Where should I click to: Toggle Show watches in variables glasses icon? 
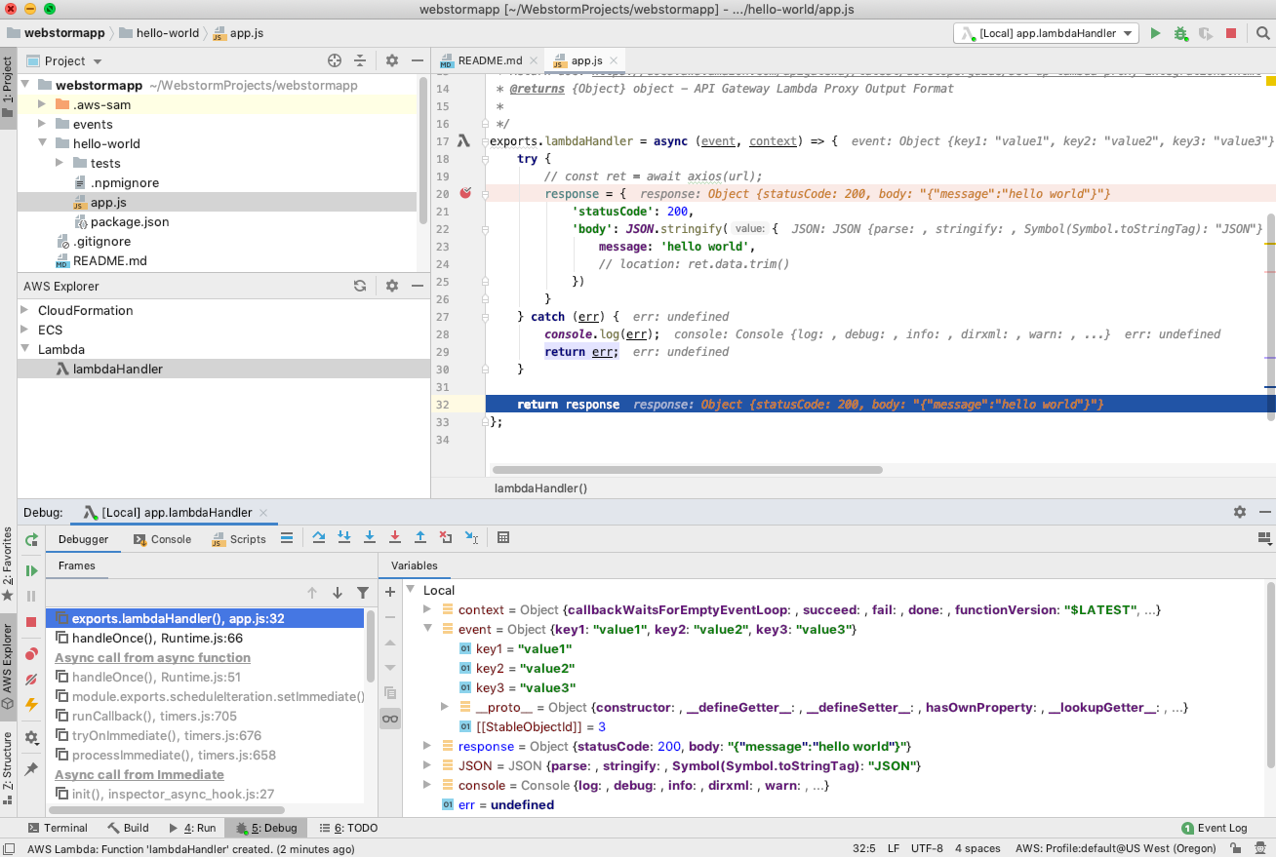(390, 719)
